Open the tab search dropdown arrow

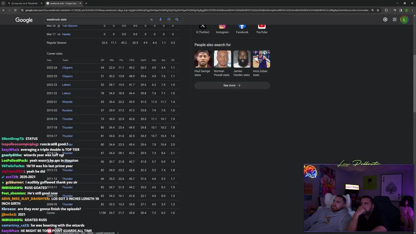(3, 3)
